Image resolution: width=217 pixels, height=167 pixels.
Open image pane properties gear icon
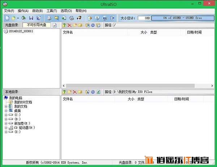(x=93, y=25)
